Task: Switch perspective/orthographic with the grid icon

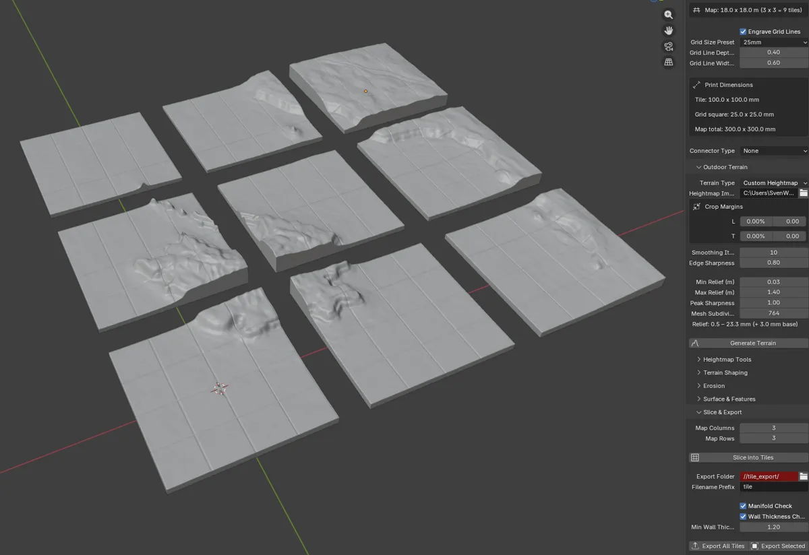Action: (x=668, y=62)
